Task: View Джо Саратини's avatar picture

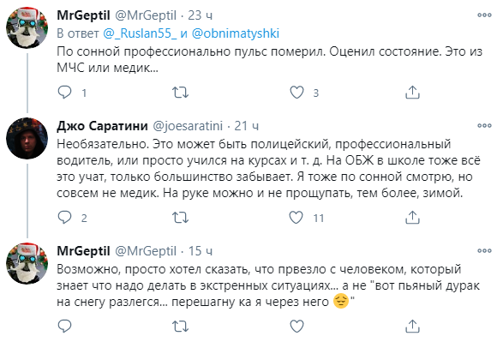Action: click(x=27, y=138)
